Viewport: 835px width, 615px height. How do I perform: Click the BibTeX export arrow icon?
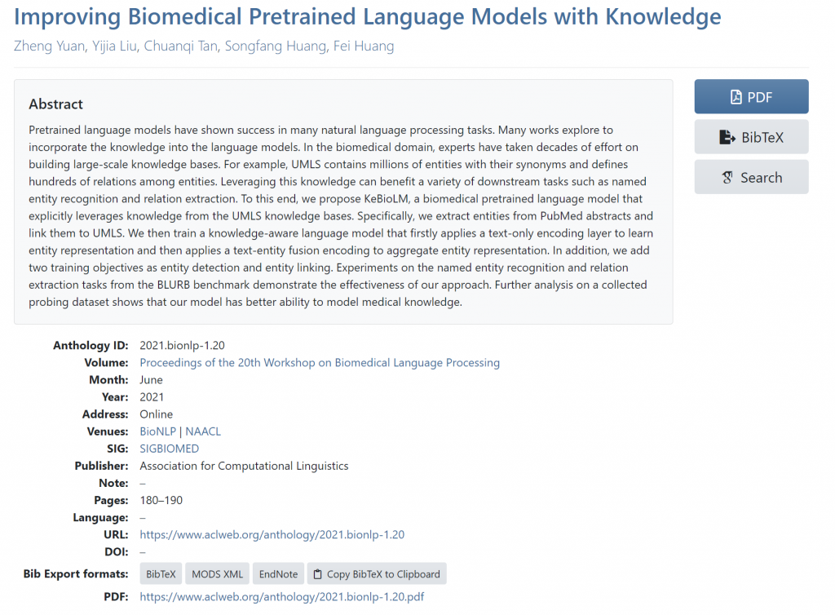[727, 137]
